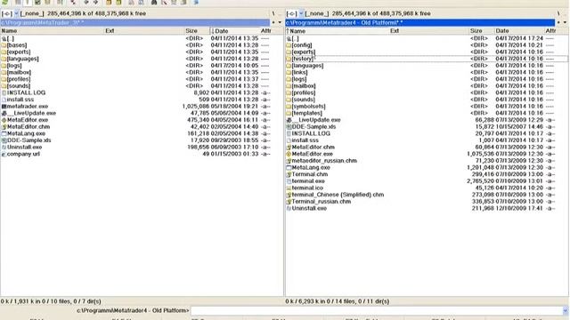Viewport: 570px width, 320px height.
Task: Sort the left panel by Date column
Action: tap(235, 31)
